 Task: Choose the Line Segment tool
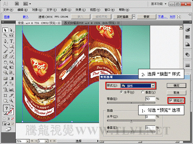pos(5,46)
